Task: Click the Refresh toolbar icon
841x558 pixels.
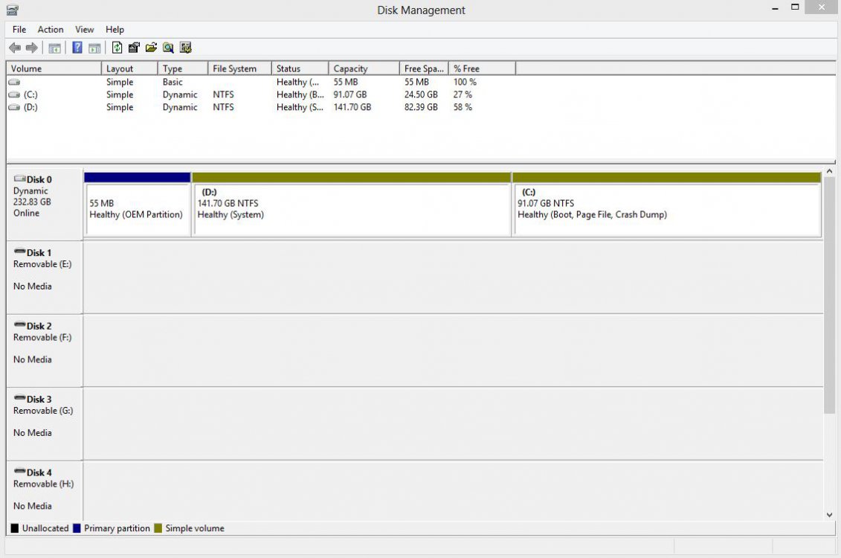Action: (x=117, y=47)
